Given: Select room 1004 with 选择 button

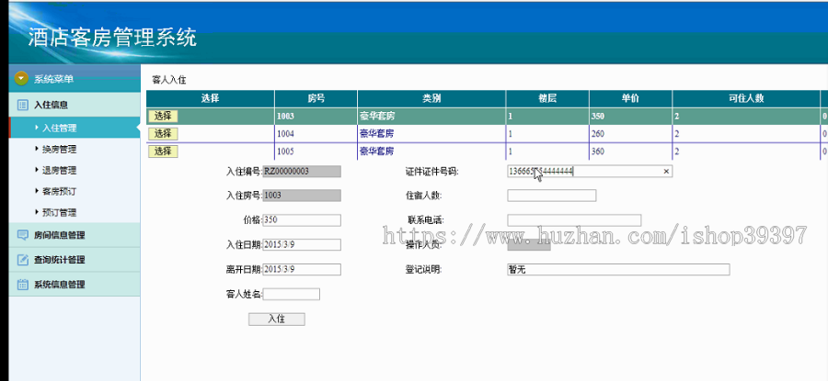Looking at the screenshot, I should click(163, 134).
